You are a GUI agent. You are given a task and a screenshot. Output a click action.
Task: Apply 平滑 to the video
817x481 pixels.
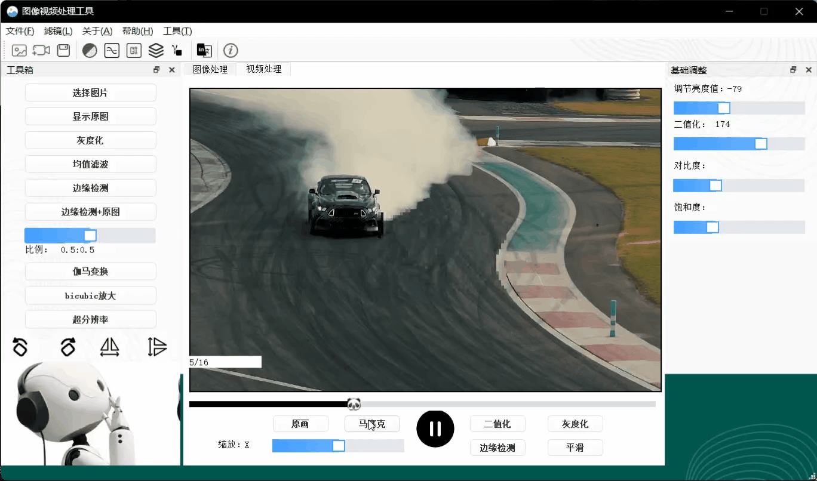[x=575, y=448]
